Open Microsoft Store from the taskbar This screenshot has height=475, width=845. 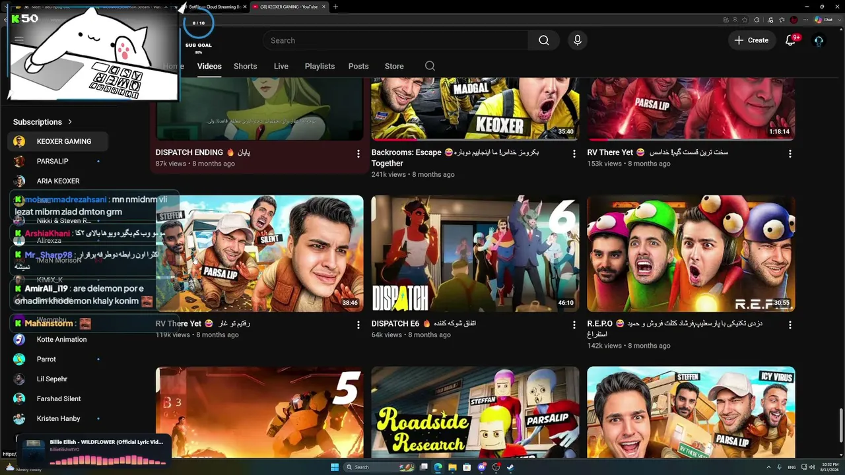point(467,467)
